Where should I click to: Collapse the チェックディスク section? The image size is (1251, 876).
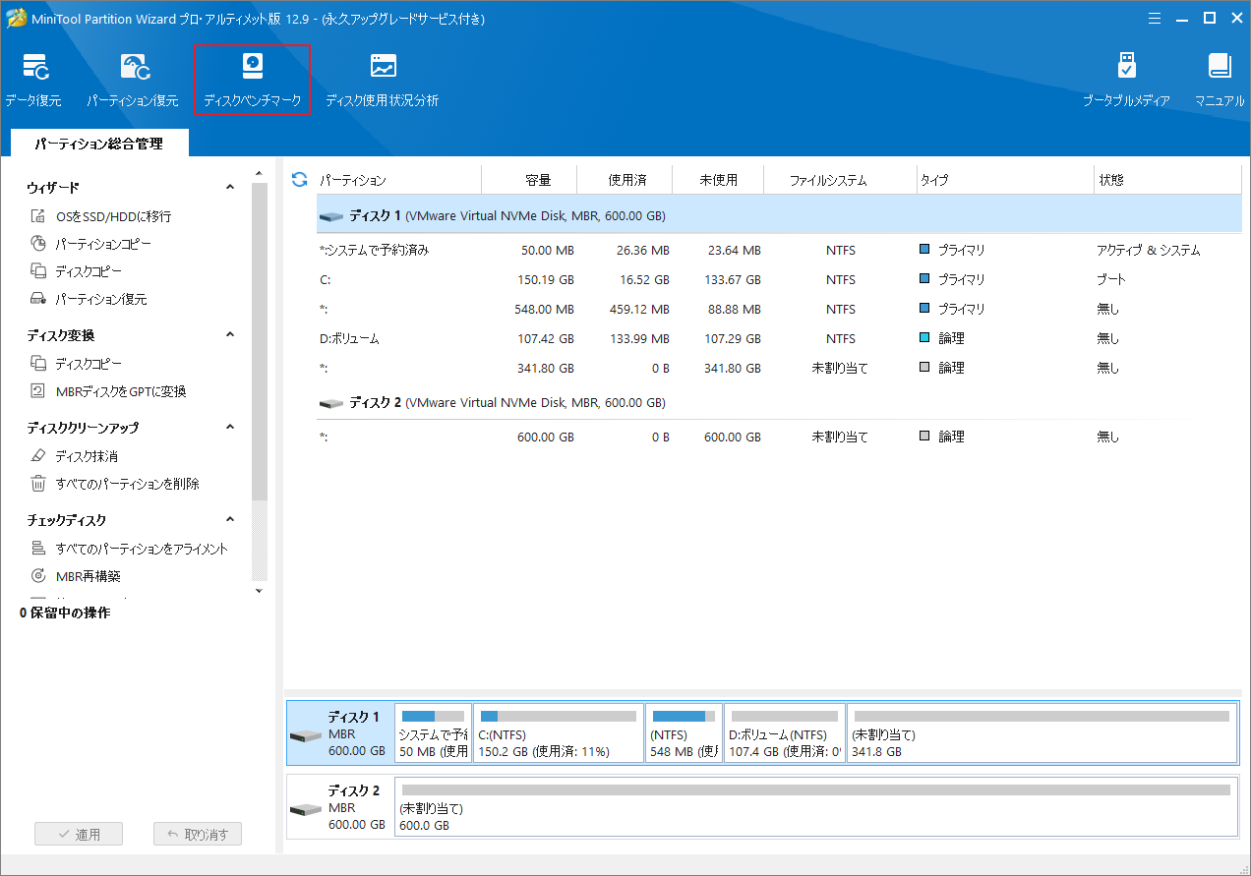coord(230,519)
